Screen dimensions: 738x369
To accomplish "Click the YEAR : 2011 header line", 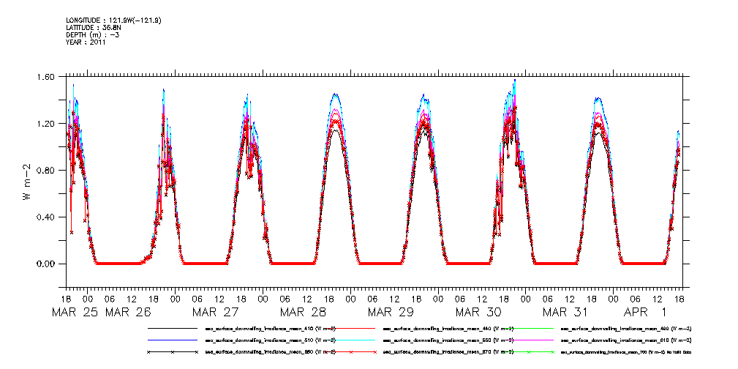I will tap(86, 42).
